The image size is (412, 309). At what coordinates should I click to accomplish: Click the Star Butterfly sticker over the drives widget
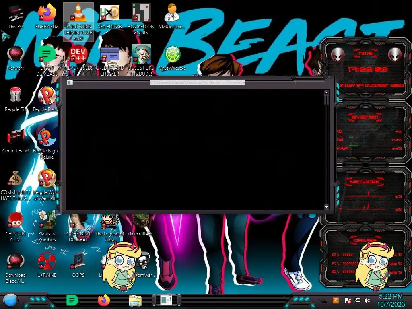pos(375,266)
